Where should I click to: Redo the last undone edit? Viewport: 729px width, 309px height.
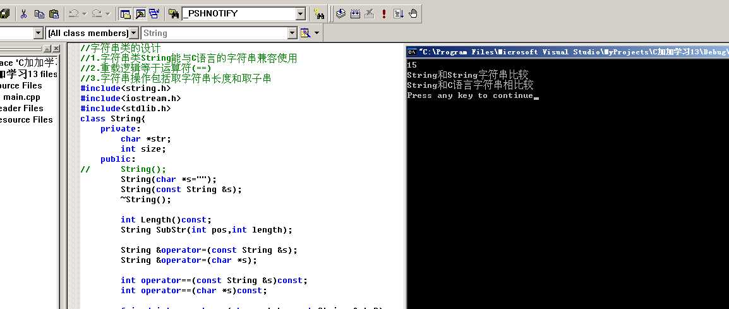[x=97, y=13]
